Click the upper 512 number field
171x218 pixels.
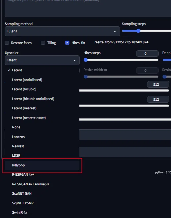point(158,85)
